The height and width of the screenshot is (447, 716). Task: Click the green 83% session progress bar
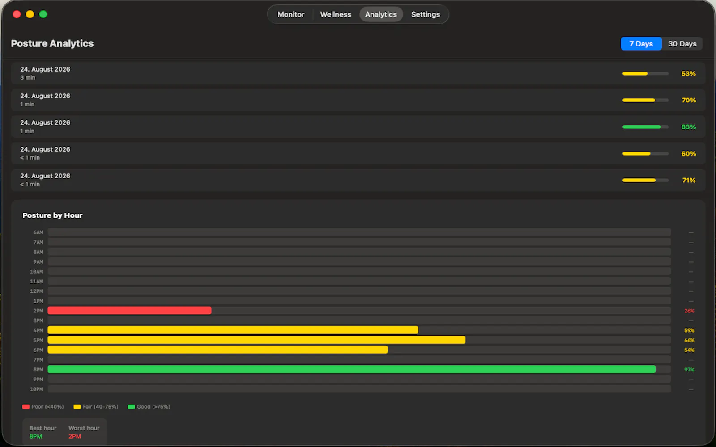645,127
